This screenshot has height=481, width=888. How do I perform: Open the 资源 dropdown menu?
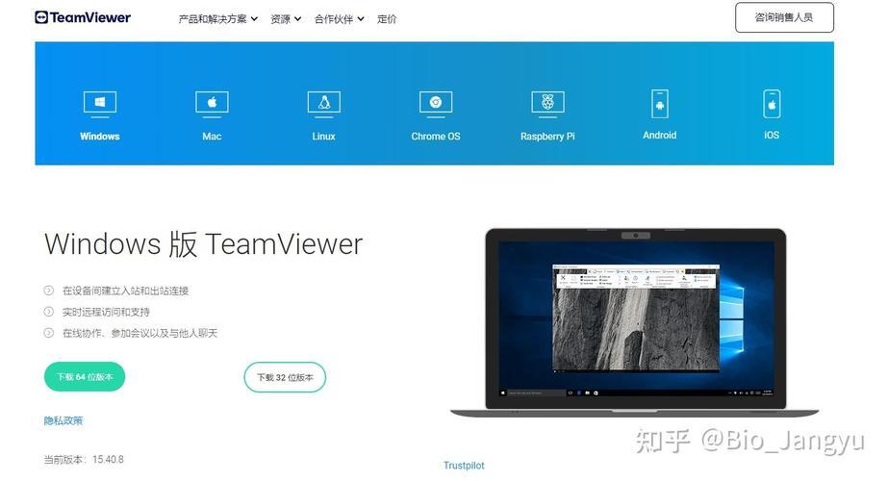pyautogui.click(x=286, y=19)
